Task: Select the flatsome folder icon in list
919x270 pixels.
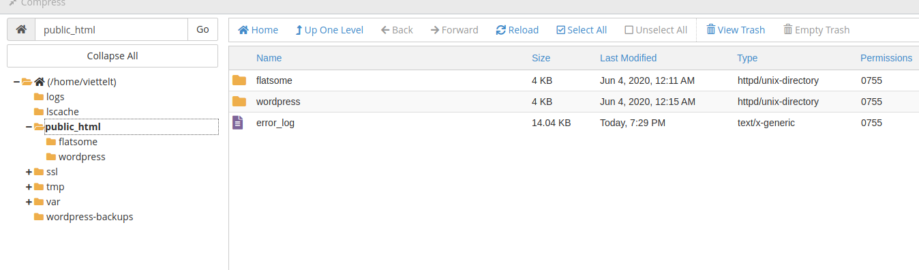Action: pos(239,80)
